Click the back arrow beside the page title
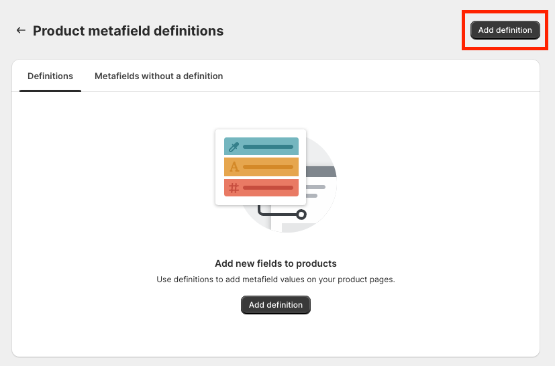 pyautogui.click(x=21, y=30)
